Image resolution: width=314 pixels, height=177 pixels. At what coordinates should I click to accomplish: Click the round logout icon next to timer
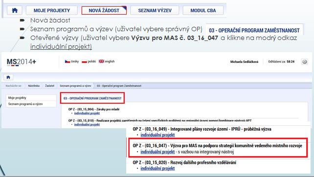[x=304, y=61]
